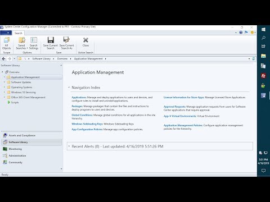This screenshot has width=270, height=202.
Task: Open the Monitoring workspace
Action: [31, 149]
